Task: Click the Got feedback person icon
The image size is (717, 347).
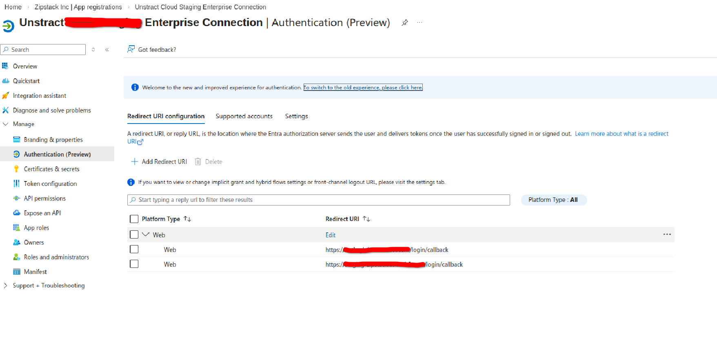Action: pyautogui.click(x=131, y=49)
